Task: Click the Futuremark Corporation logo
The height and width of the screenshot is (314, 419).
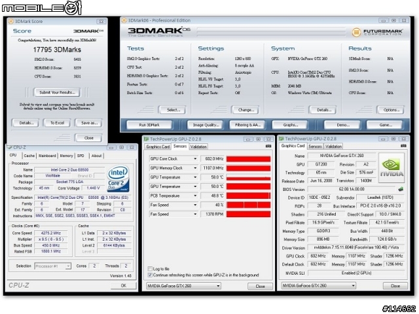Action: tap(377, 32)
